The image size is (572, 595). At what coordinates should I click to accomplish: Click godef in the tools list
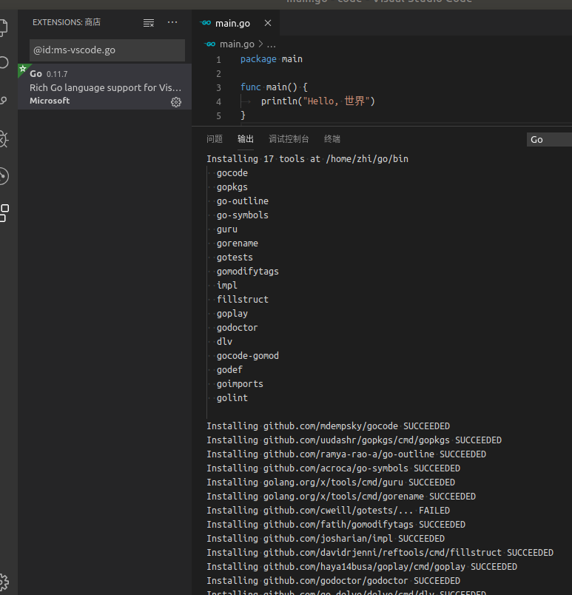pyautogui.click(x=229, y=369)
